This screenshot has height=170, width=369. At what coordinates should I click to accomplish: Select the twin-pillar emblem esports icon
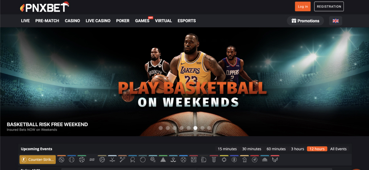214,160
